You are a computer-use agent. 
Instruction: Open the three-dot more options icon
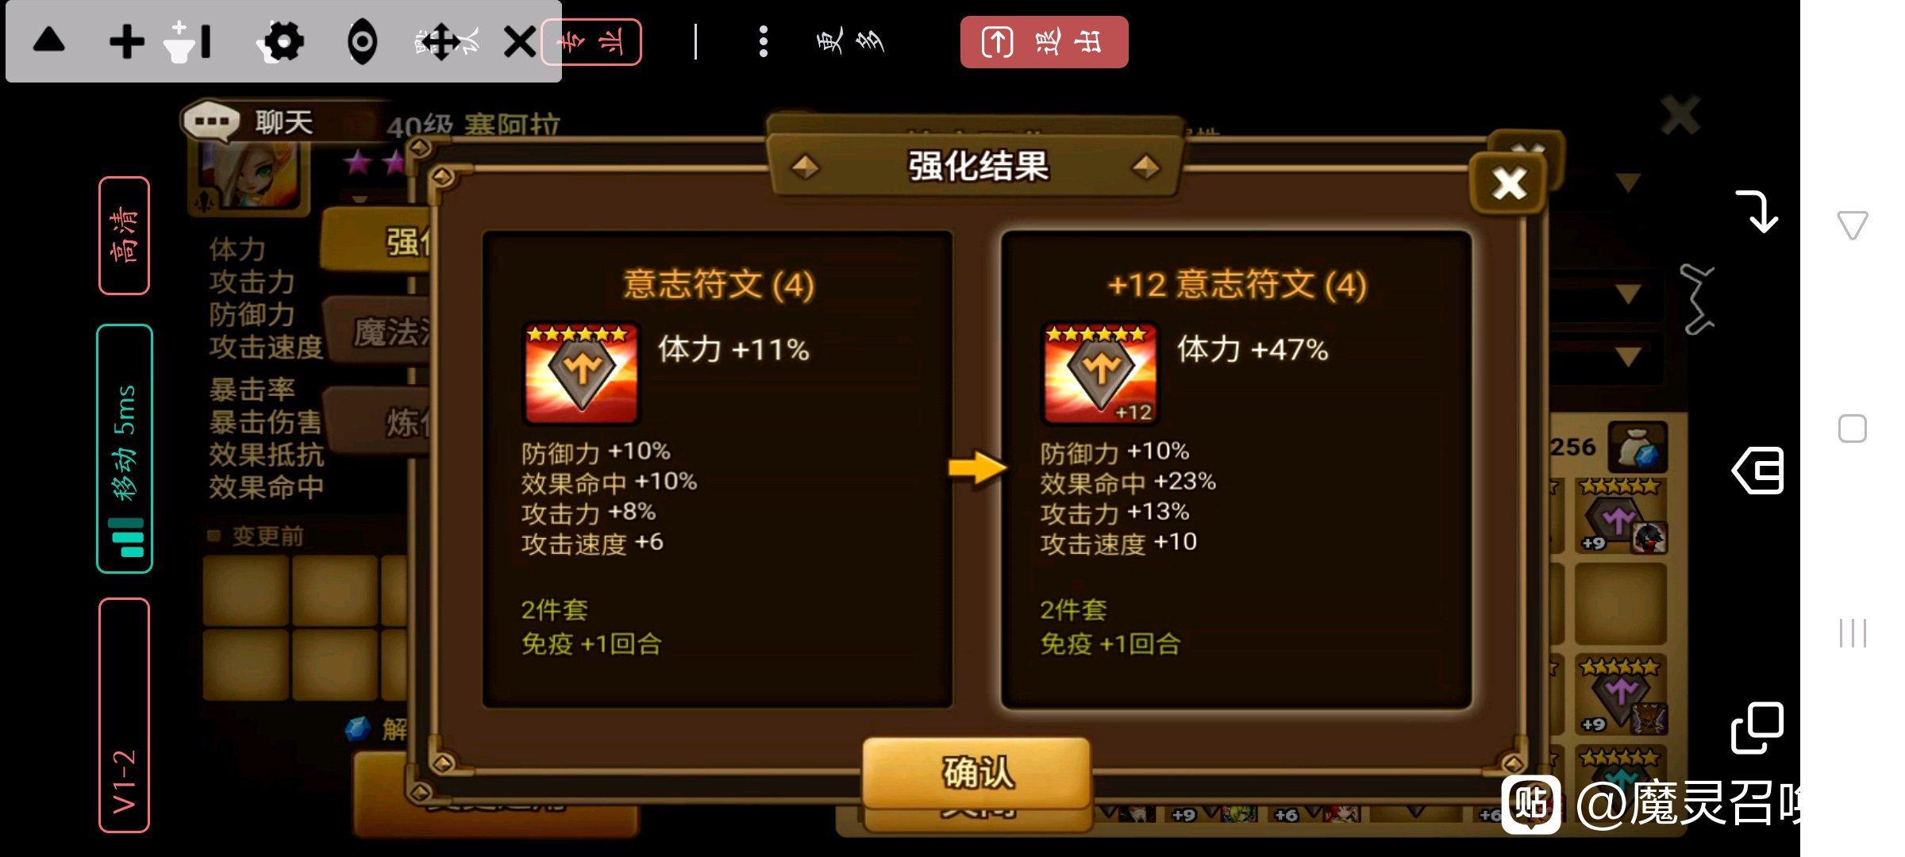(764, 41)
